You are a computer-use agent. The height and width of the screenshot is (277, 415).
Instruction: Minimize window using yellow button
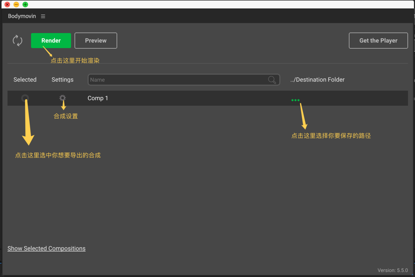pos(16,4)
